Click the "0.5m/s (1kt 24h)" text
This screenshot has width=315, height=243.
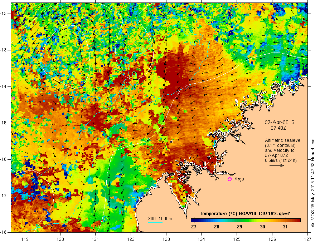pyautogui.click(x=281, y=160)
